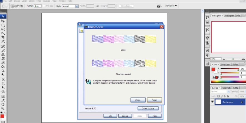Switch to the Channels tab

click(x=226, y=88)
